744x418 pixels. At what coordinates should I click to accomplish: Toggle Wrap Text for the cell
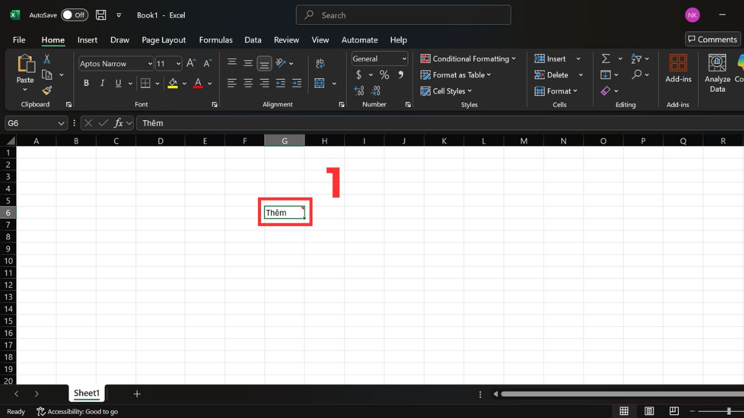[321, 63]
